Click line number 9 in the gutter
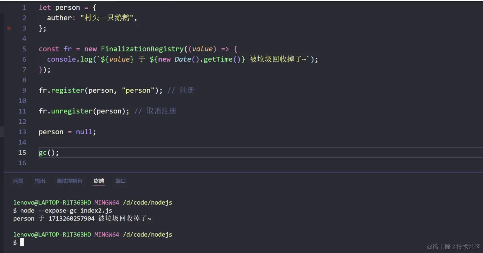 click(24, 90)
